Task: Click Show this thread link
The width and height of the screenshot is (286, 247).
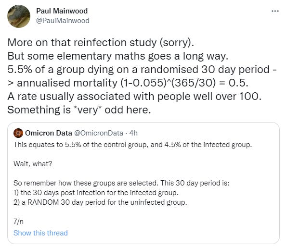Action: pyautogui.click(x=40, y=233)
